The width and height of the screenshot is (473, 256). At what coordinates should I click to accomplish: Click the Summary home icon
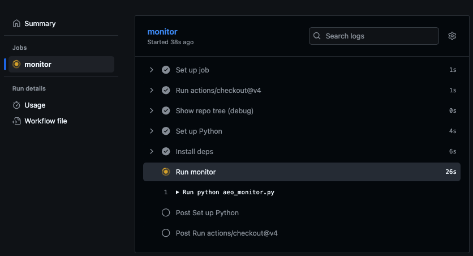pyautogui.click(x=16, y=24)
